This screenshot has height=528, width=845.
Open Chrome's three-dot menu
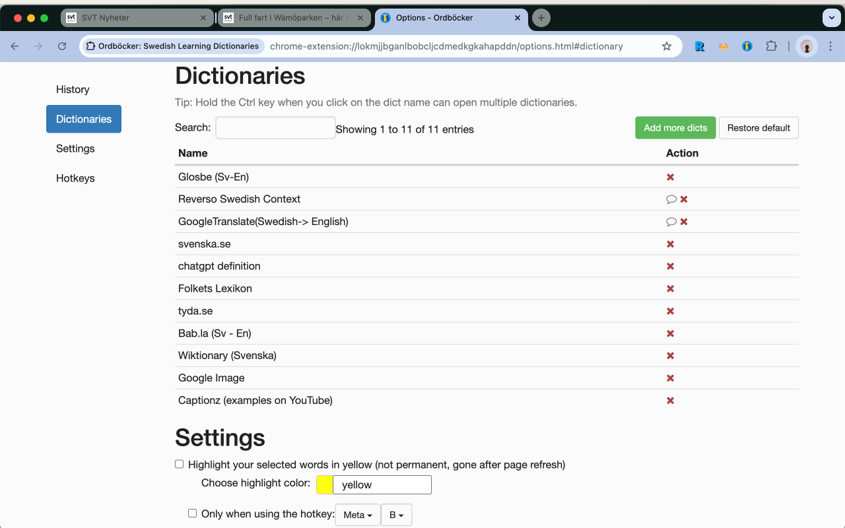click(x=831, y=46)
